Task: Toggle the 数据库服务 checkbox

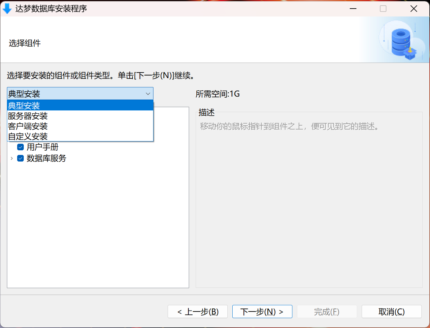Action: (x=20, y=158)
